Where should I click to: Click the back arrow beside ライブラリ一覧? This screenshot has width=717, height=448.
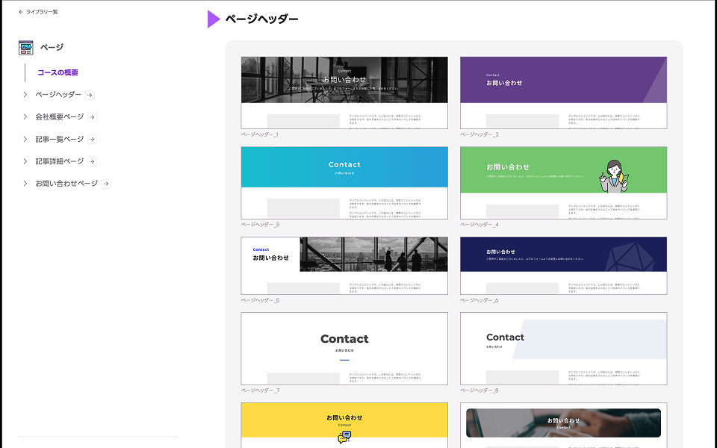21,12
